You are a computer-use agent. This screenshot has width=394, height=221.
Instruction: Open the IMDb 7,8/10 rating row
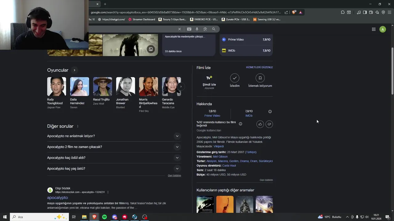[246, 51]
